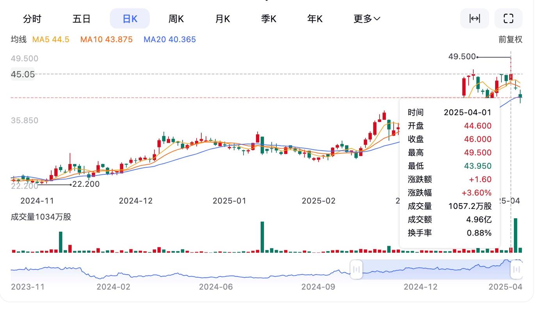Viewport: 540px width, 312px height.
Task: Click the 最低 43.950 row in tooltip
Action: (x=449, y=166)
